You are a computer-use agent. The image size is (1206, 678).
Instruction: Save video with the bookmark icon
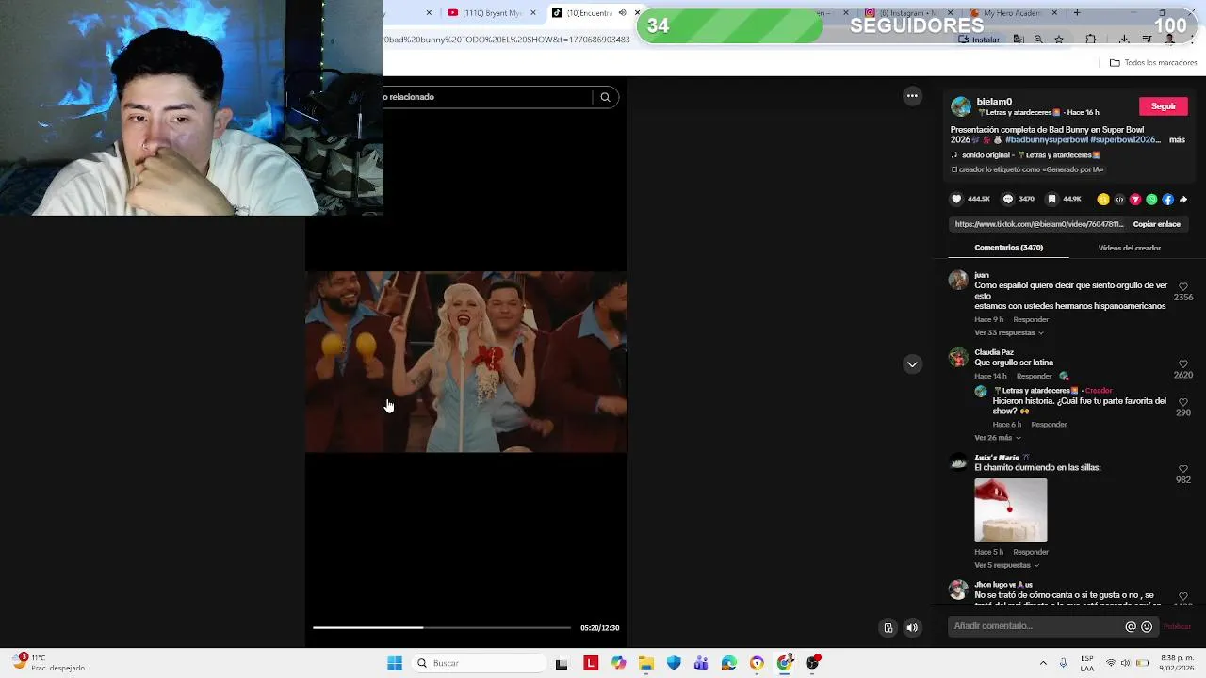1051,199
